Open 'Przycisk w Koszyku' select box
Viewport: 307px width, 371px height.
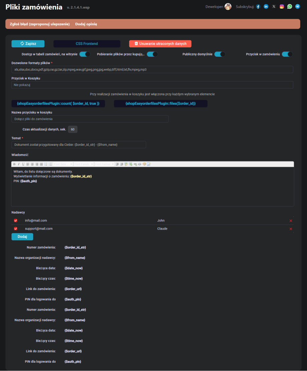[152, 85]
